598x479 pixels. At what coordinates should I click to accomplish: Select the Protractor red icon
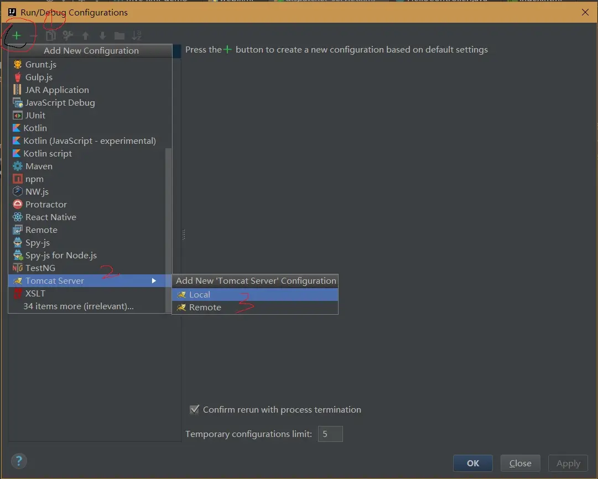(x=18, y=205)
